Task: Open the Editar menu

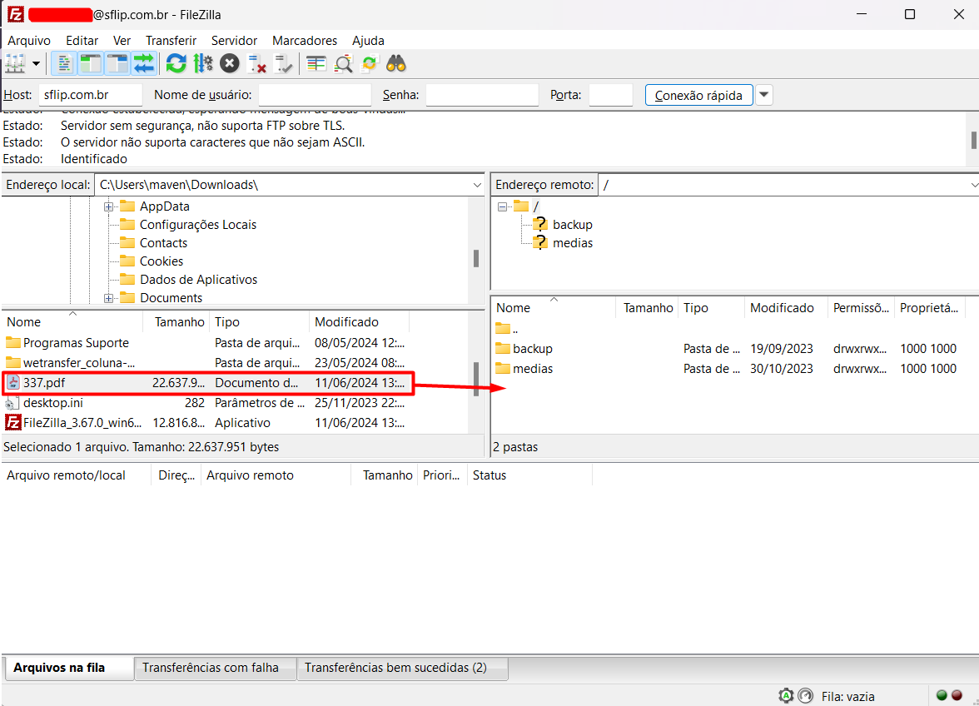Action: coord(82,41)
